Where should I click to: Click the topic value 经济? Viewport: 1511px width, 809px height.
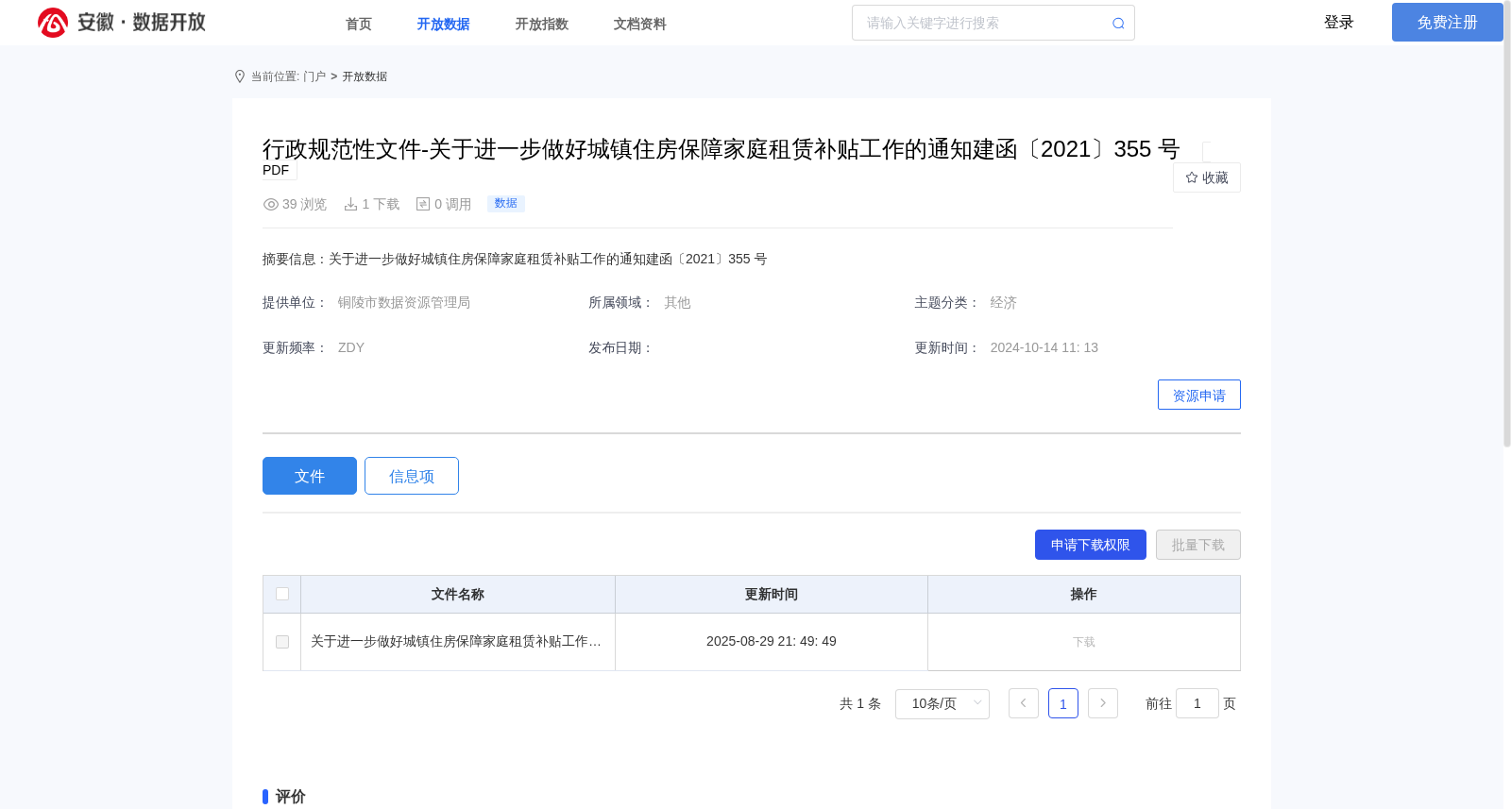point(1003,303)
